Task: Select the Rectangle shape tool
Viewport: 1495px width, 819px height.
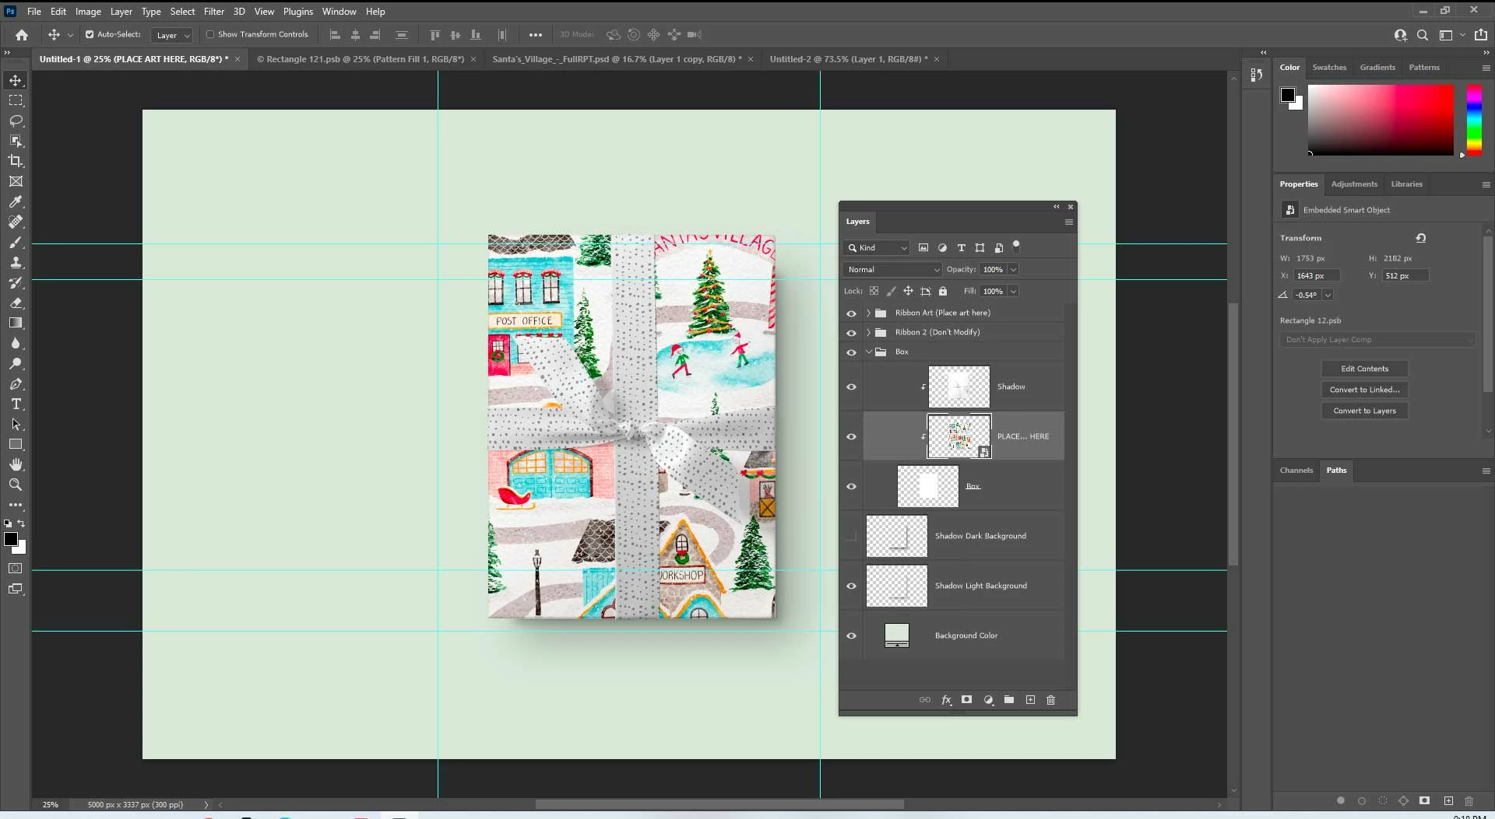Action: click(x=16, y=444)
